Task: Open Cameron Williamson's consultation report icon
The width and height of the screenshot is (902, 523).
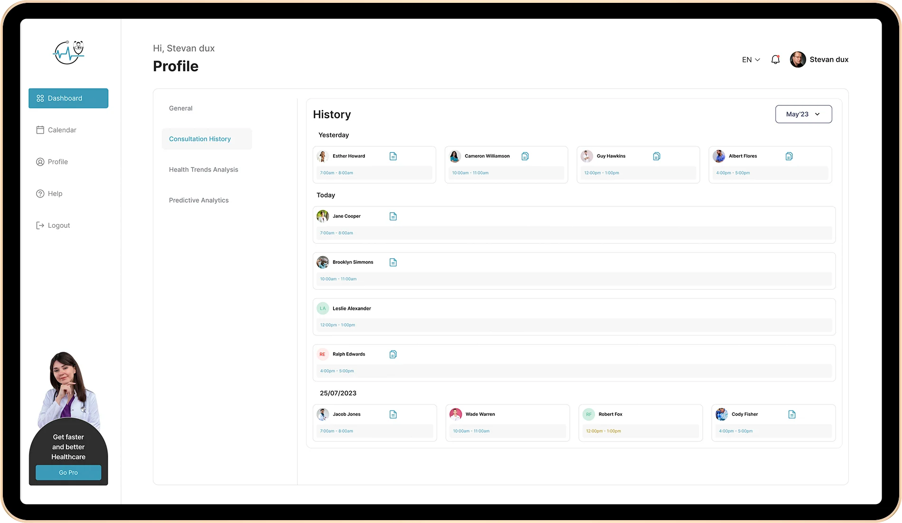Action: coord(525,156)
